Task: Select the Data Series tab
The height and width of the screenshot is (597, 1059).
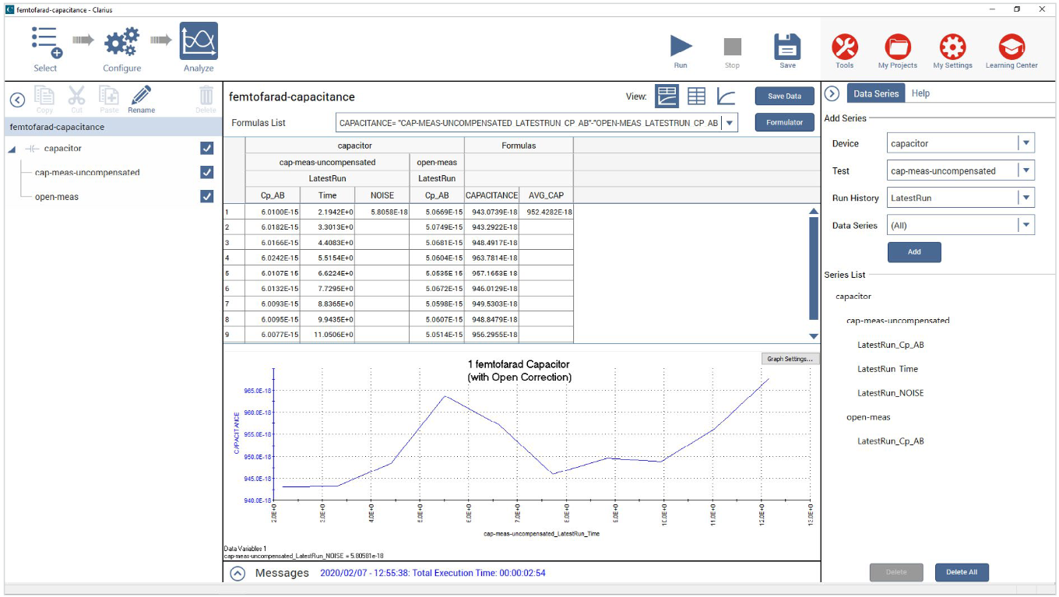Action: pyautogui.click(x=875, y=92)
